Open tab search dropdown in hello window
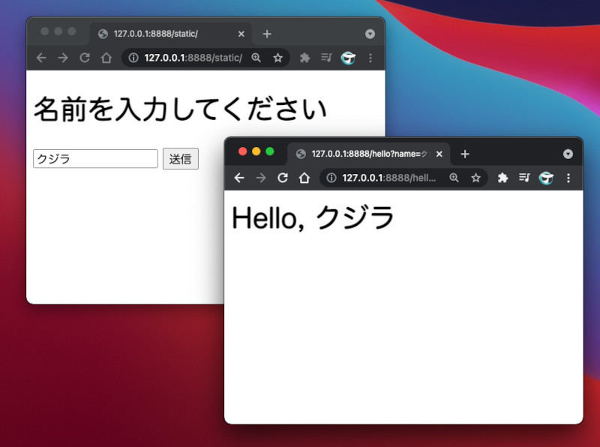600x447 pixels. point(568,154)
